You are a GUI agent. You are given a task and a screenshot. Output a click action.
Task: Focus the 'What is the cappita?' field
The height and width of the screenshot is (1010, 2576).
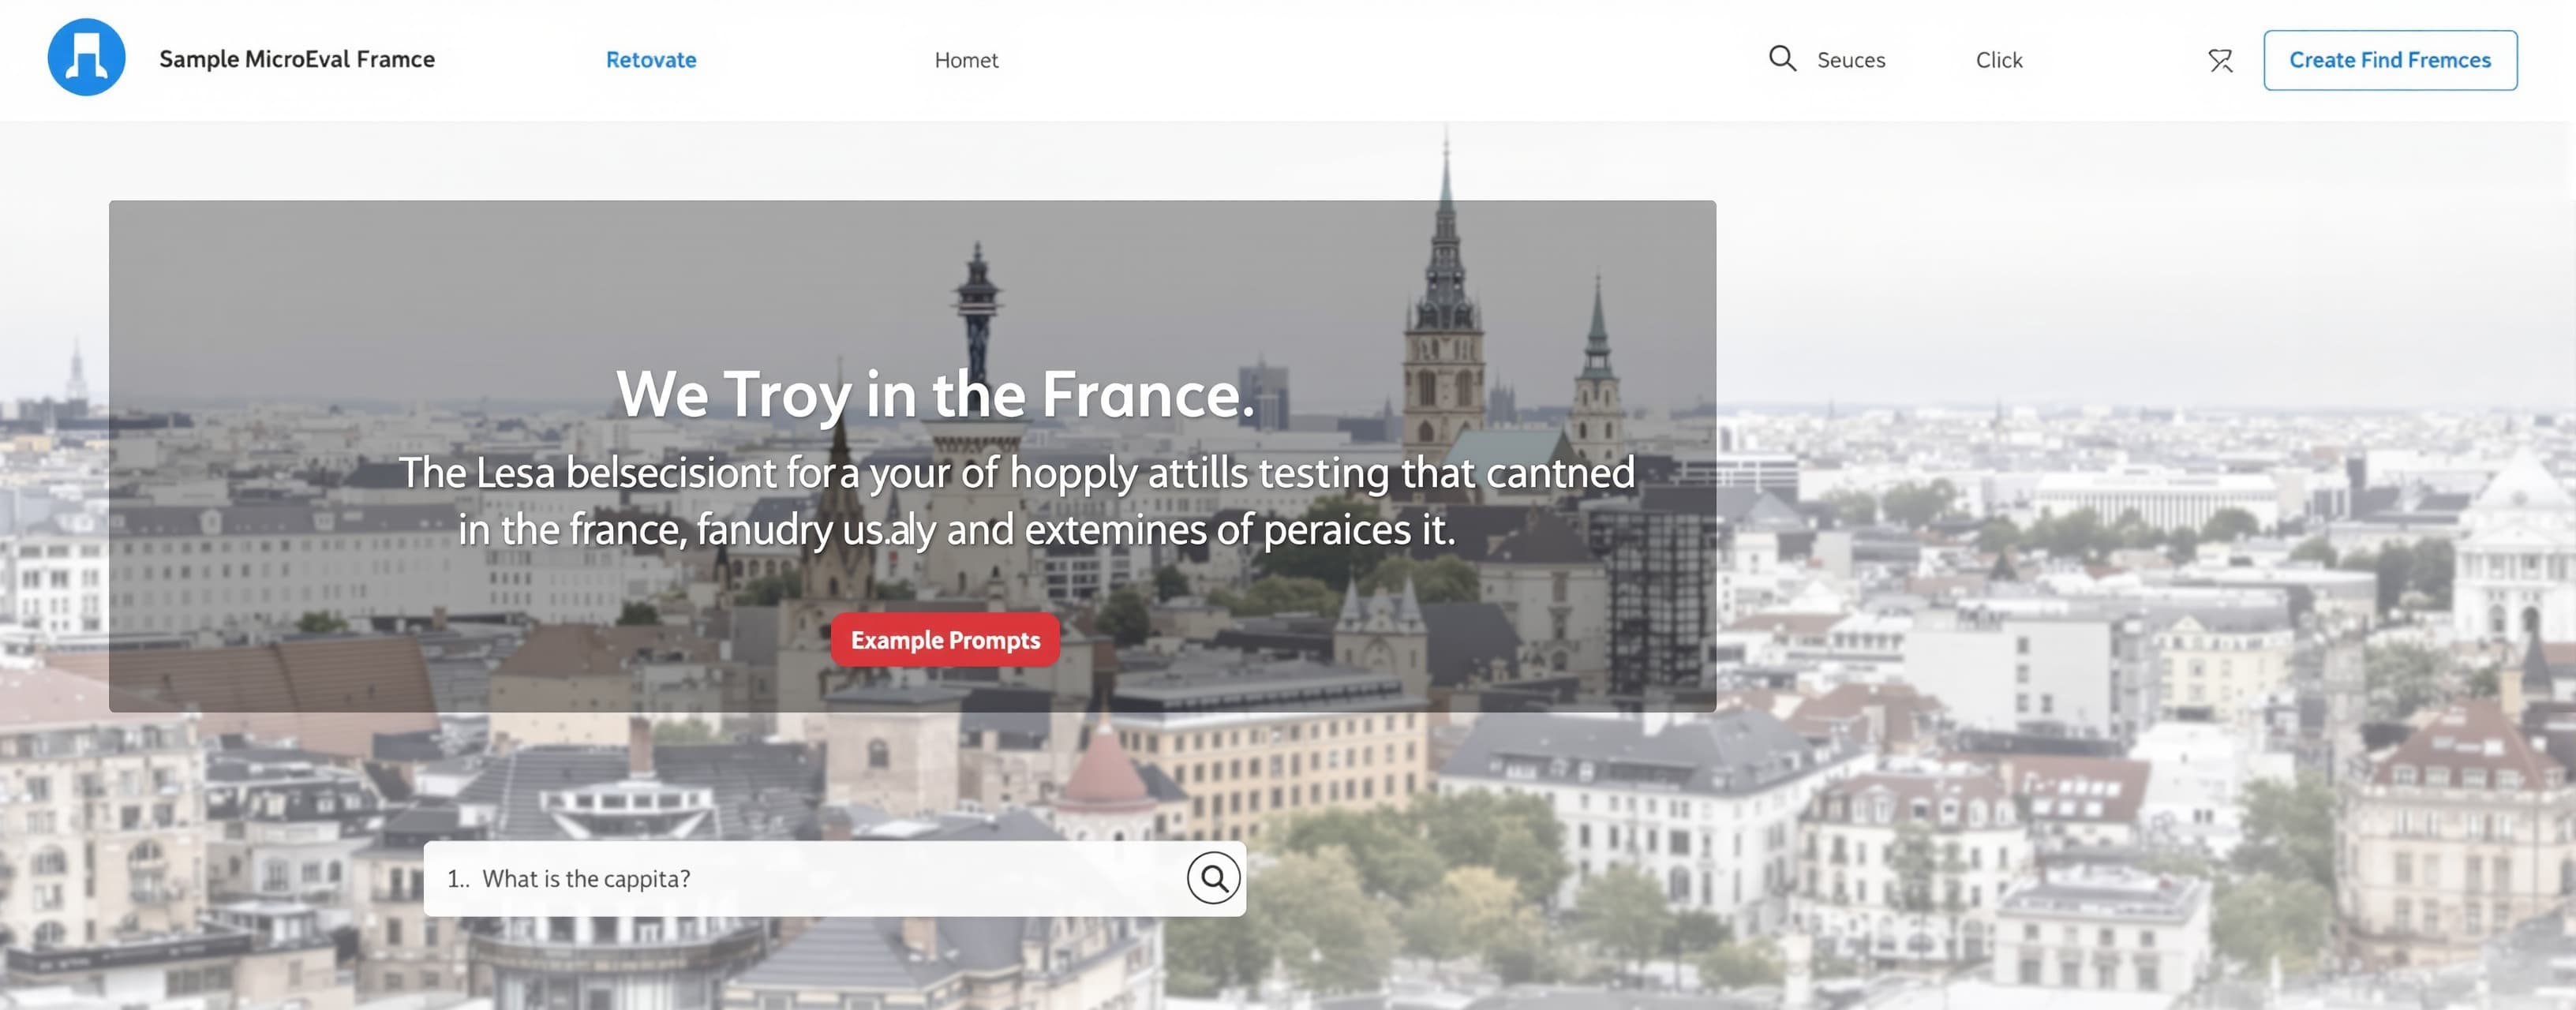(834, 878)
